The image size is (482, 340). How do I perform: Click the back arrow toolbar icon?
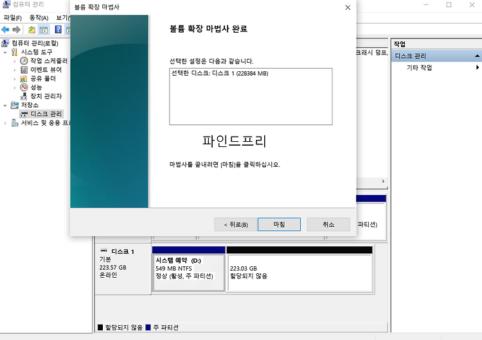[x=5, y=30]
